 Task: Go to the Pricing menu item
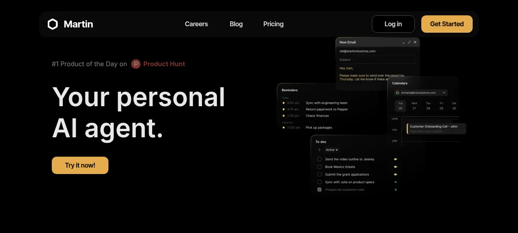(x=274, y=24)
